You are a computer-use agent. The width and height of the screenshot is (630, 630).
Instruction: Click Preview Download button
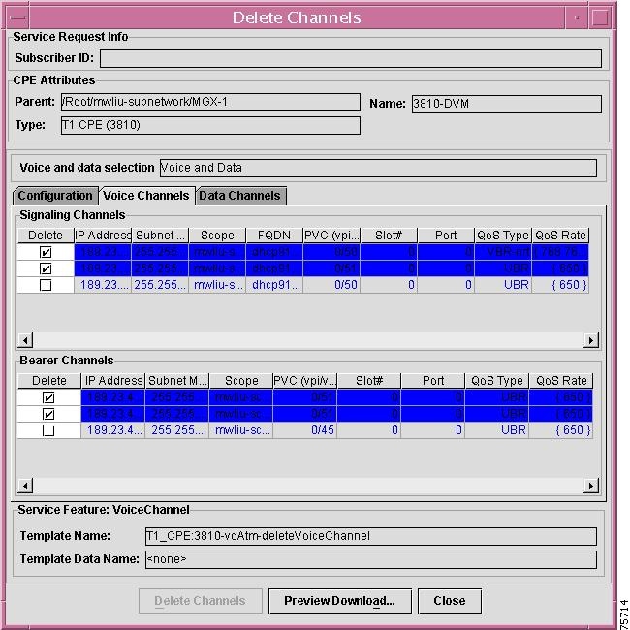click(340, 601)
